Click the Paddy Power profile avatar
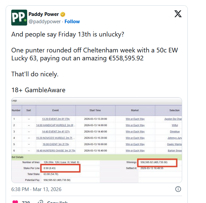Screen dimensions: 206x203 [19, 18]
